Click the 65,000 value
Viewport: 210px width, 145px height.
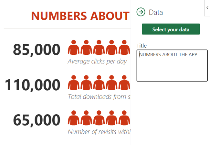pyautogui.click(x=37, y=120)
